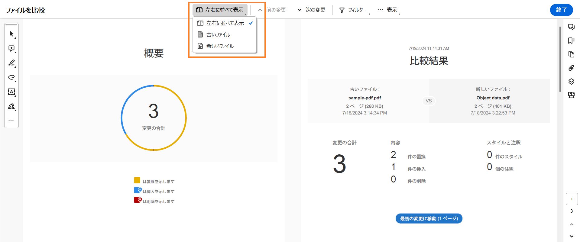The height and width of the screenshot is (242, 580).
Task: Click the 件の置換 label
Action: click(416, 156)
